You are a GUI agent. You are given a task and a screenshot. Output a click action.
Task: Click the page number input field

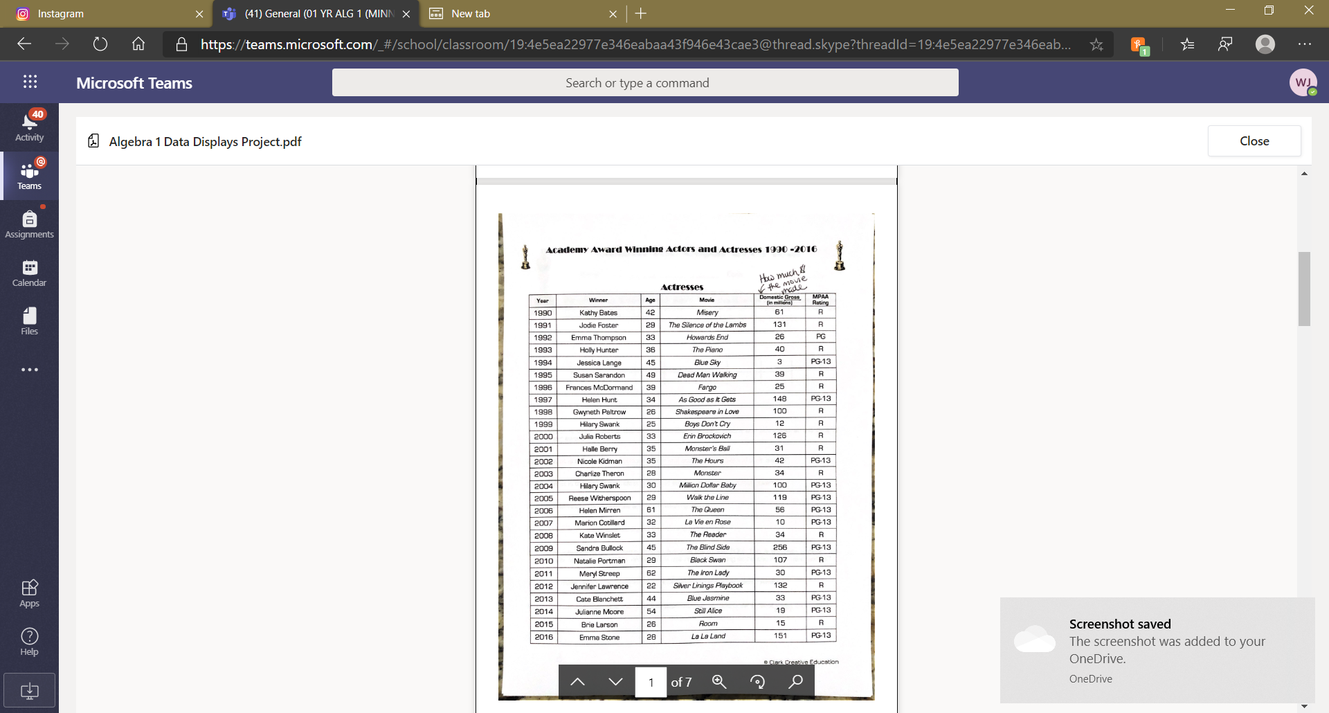pyautogui.click(x=651, y=681)
